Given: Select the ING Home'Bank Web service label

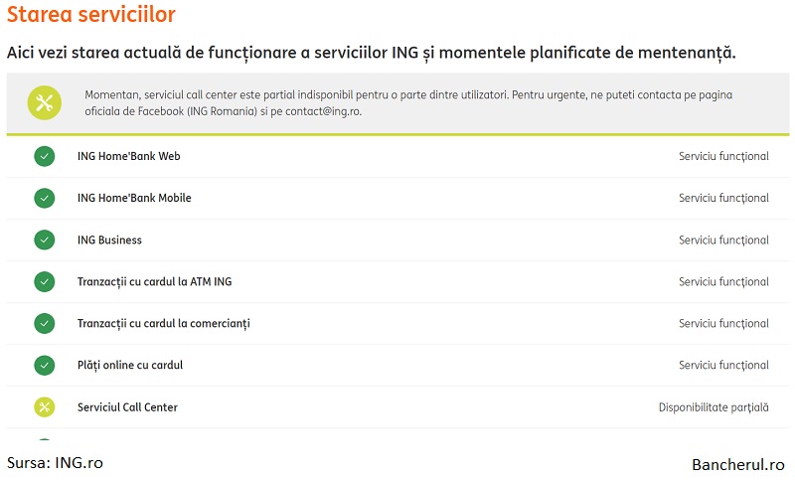Looking at the screenshot, I should [x=129, y=156].
